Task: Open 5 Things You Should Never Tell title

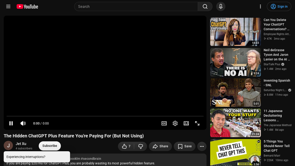Action: pyautogui.click(x=277, y=146)
